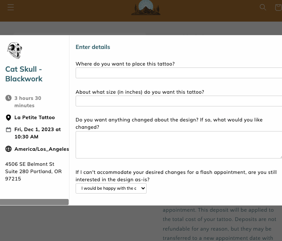
Task: Open the hamburger navigation menu
Action: 11,7
